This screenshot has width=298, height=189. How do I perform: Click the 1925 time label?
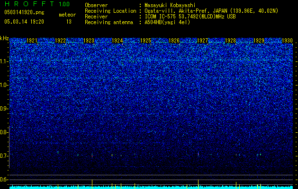(x=145, y=41)
